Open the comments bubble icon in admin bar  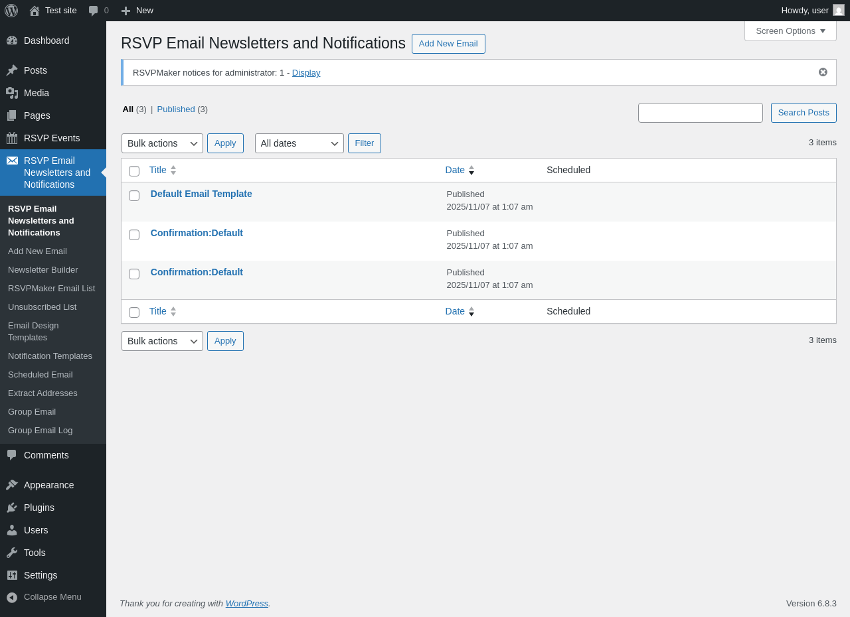[x=94, y=11]
